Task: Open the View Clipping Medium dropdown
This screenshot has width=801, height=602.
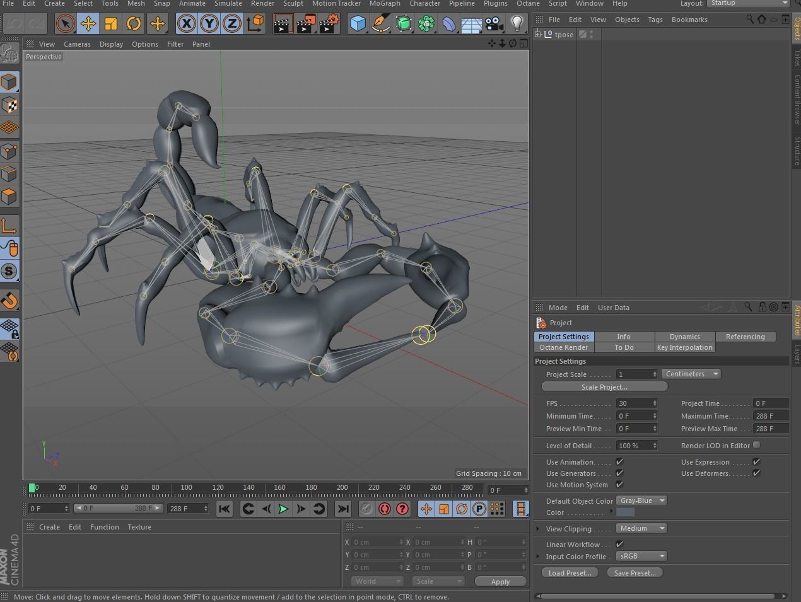Action: point(641,528)
